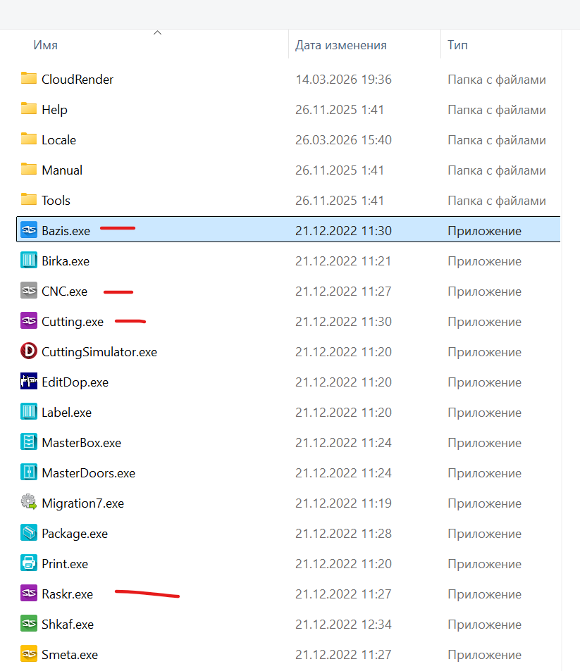Viewport: 580px width, 671px height.
Task: Click date 26.11.2025 1:41 in Help row
Action: [340, 110]
